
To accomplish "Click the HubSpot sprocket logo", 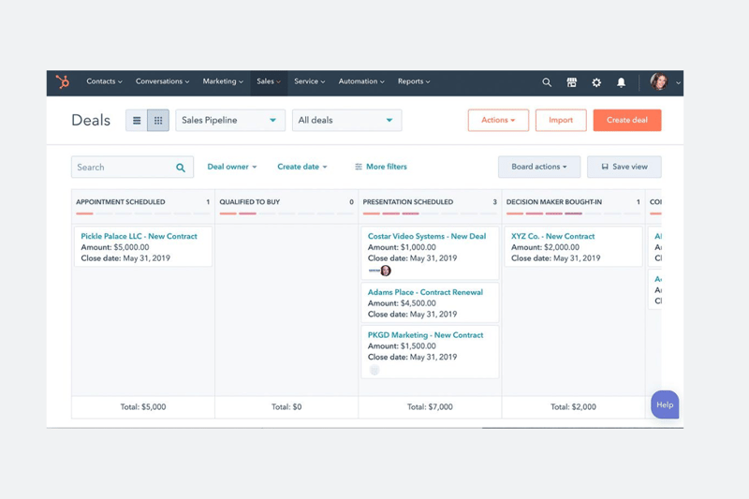I will coord(63,81).
